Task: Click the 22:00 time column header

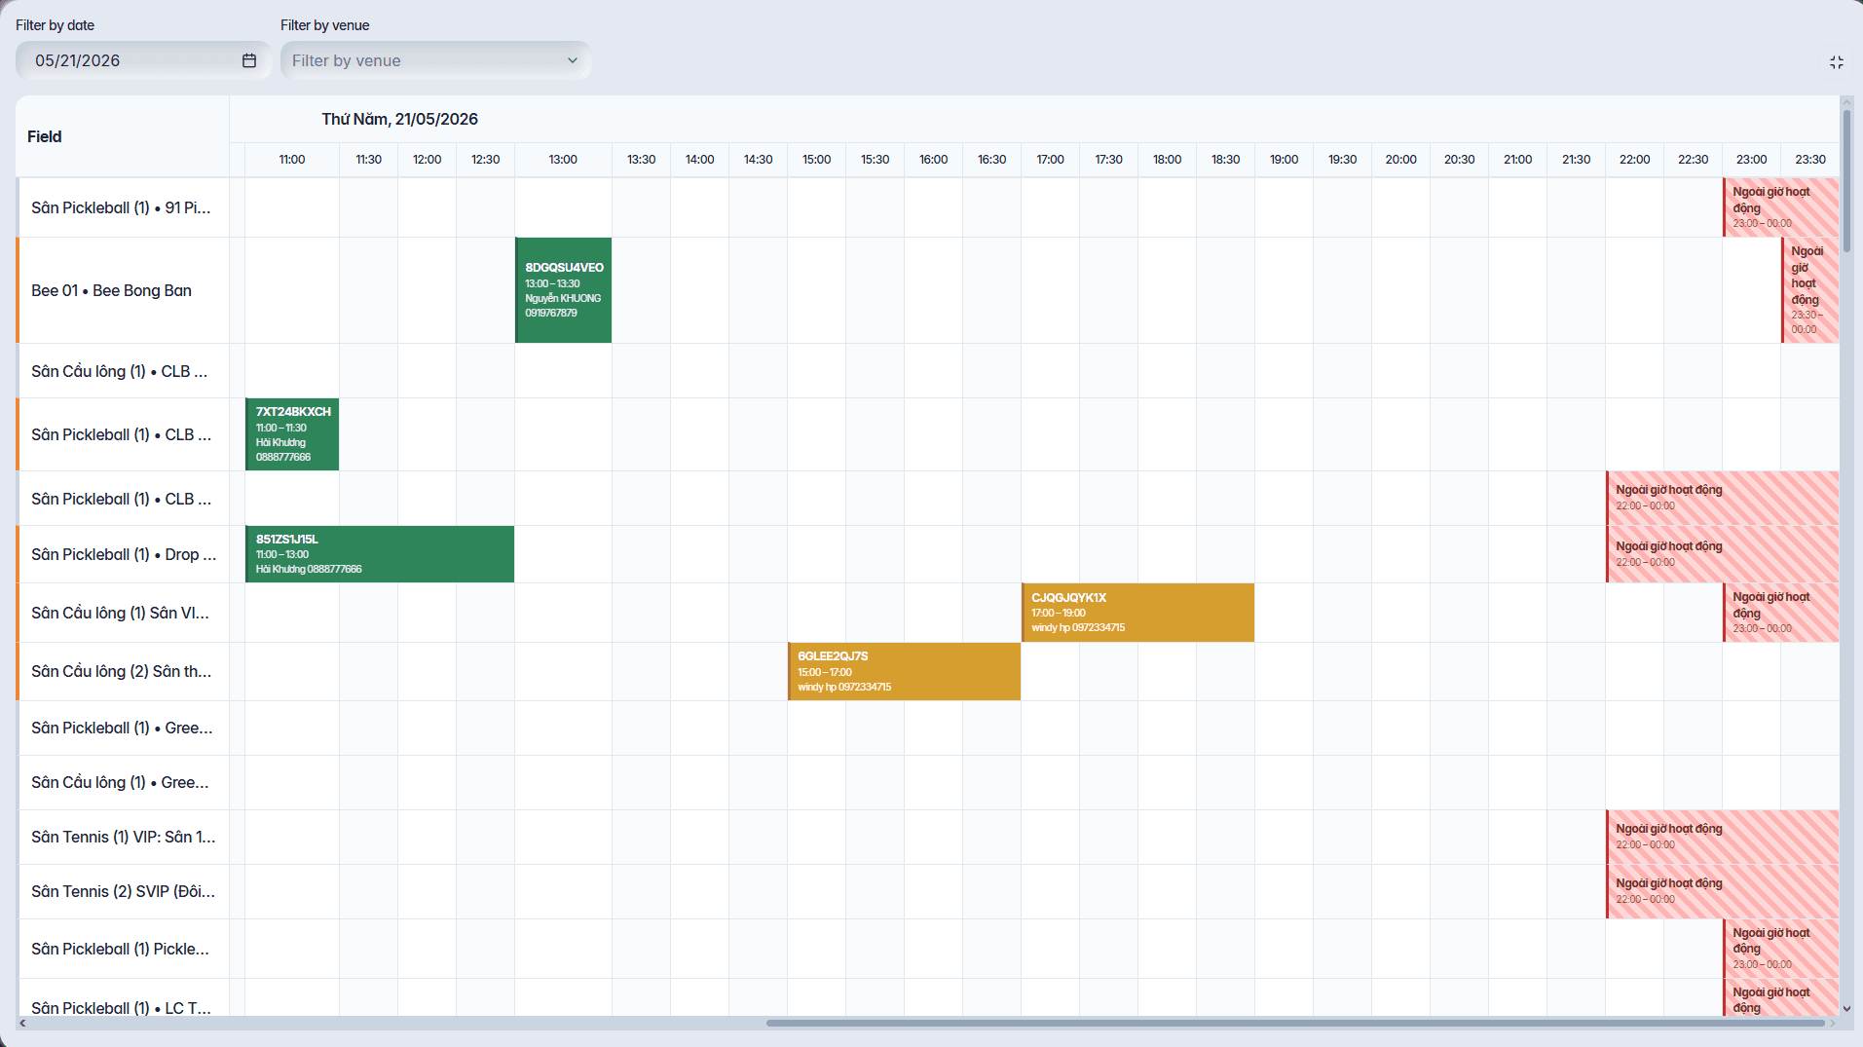Action: point(1635,160)
